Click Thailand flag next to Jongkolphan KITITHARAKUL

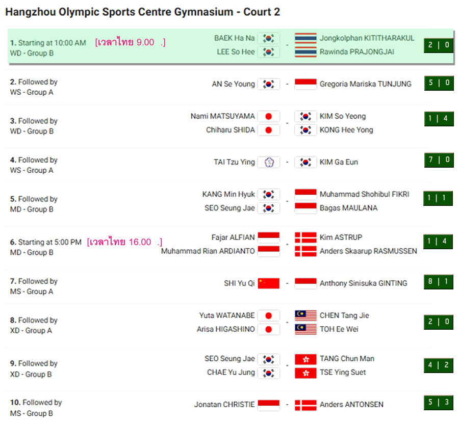tap(305, 38)
